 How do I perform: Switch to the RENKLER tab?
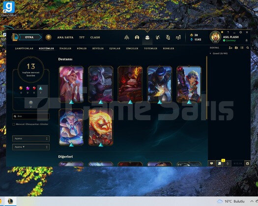pyautogui.click(x=169, y=49)
